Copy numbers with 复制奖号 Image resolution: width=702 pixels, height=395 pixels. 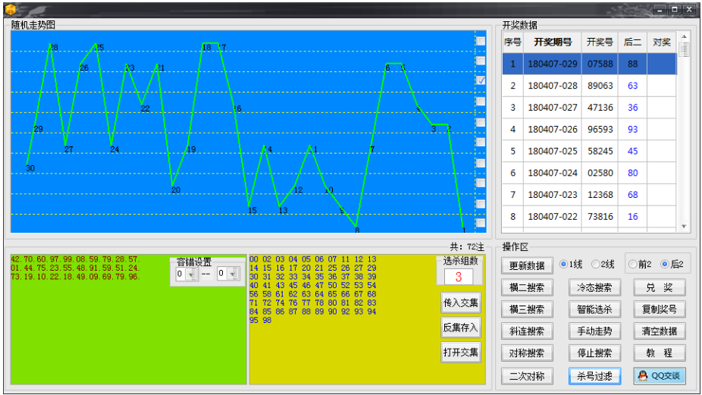coord(659,309)
